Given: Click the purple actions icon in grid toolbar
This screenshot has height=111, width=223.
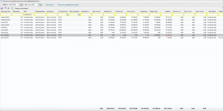Looking at the screenshot, I should pos(2,8).
